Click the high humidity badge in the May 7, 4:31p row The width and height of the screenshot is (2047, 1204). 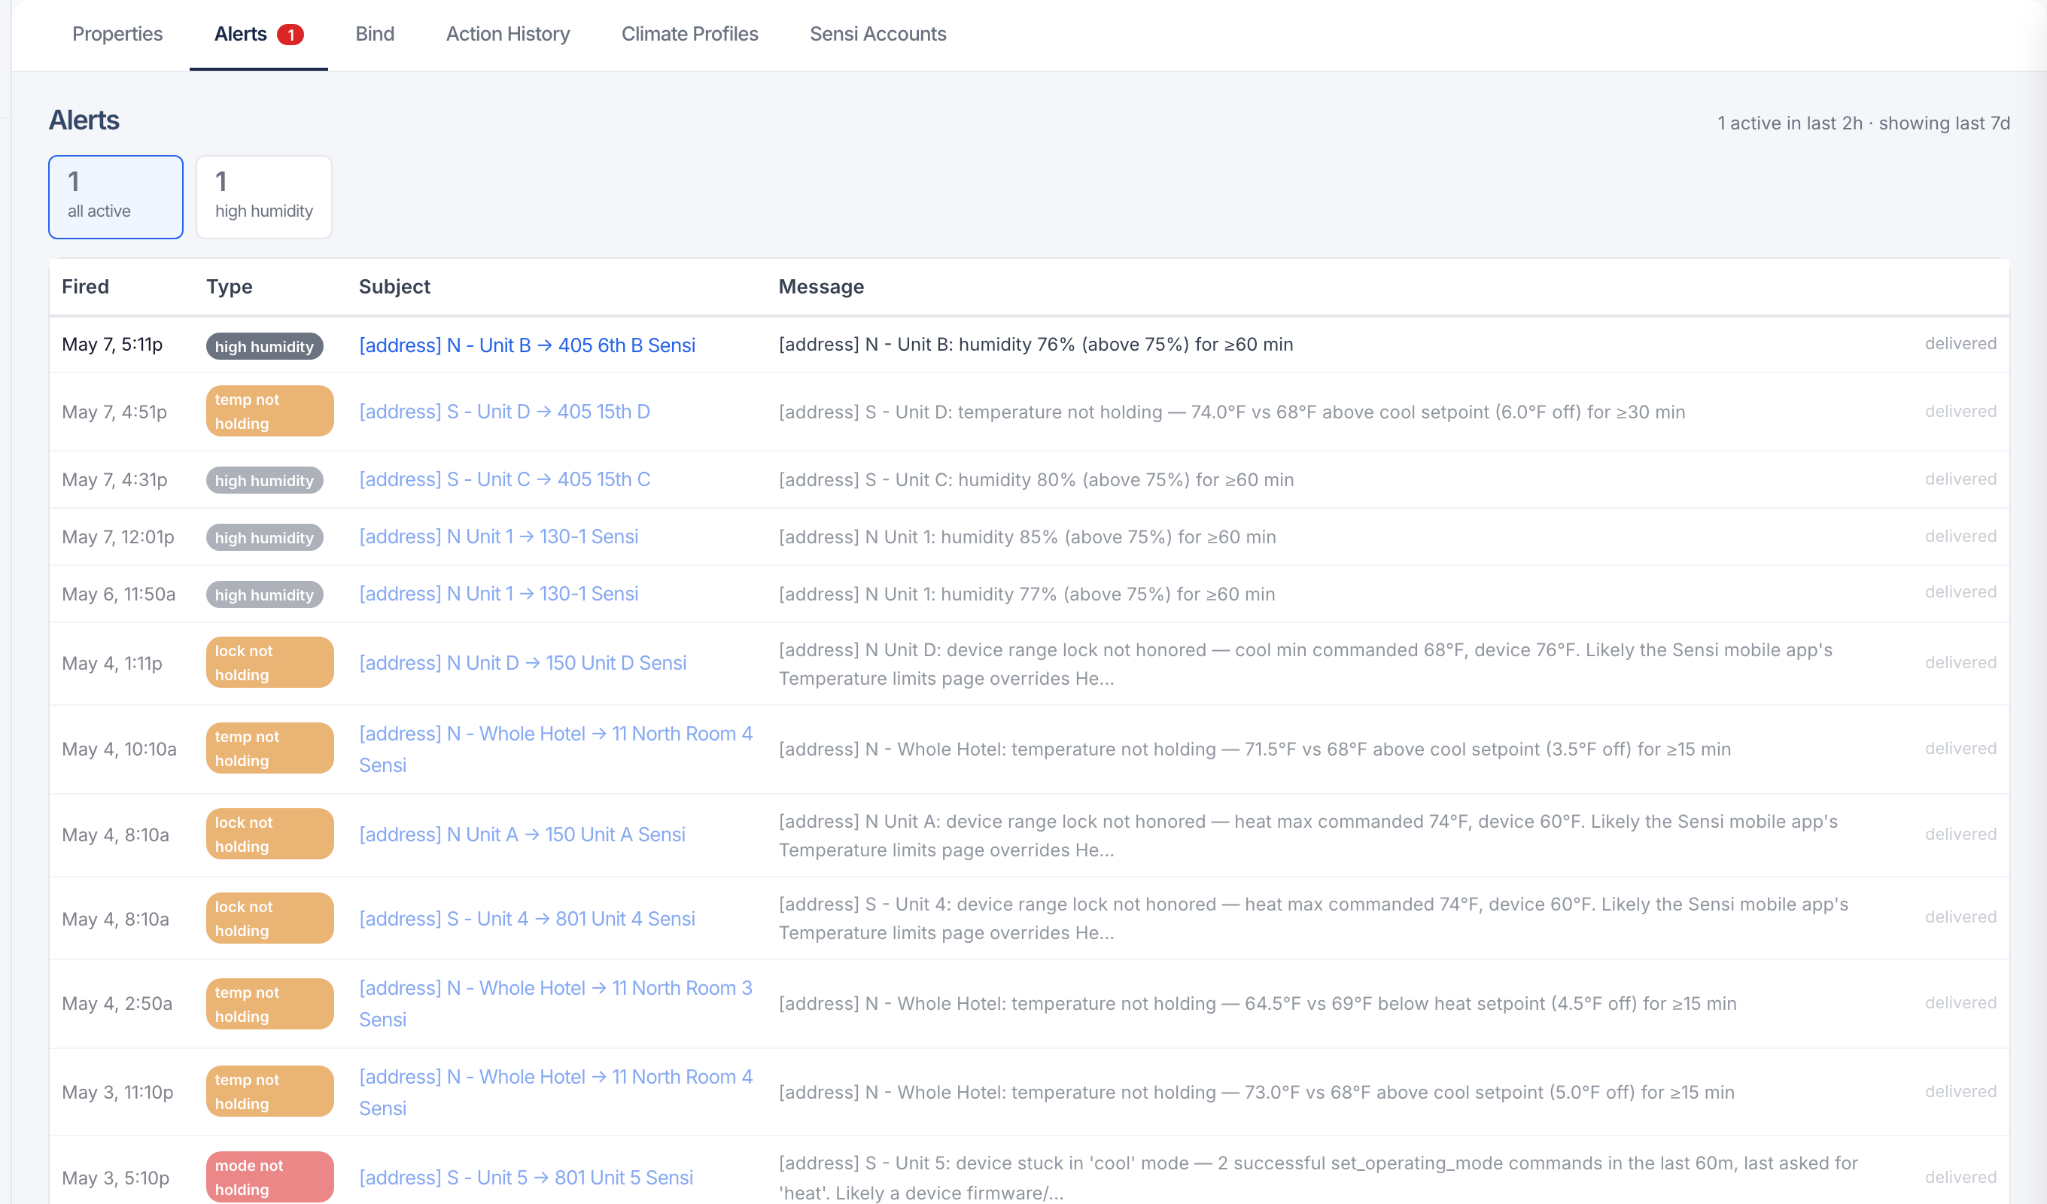tap(264, 480)
